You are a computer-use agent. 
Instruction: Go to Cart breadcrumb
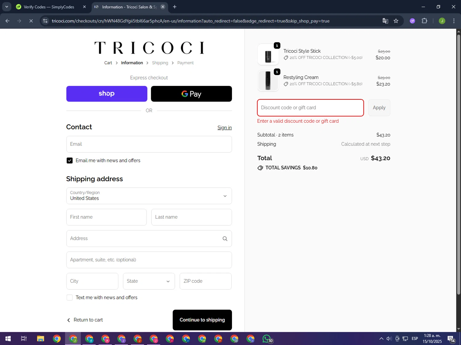[x=108, y=63]
